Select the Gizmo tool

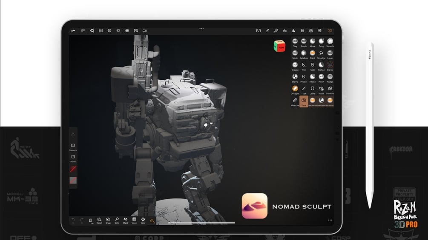[x=330, y=66]
